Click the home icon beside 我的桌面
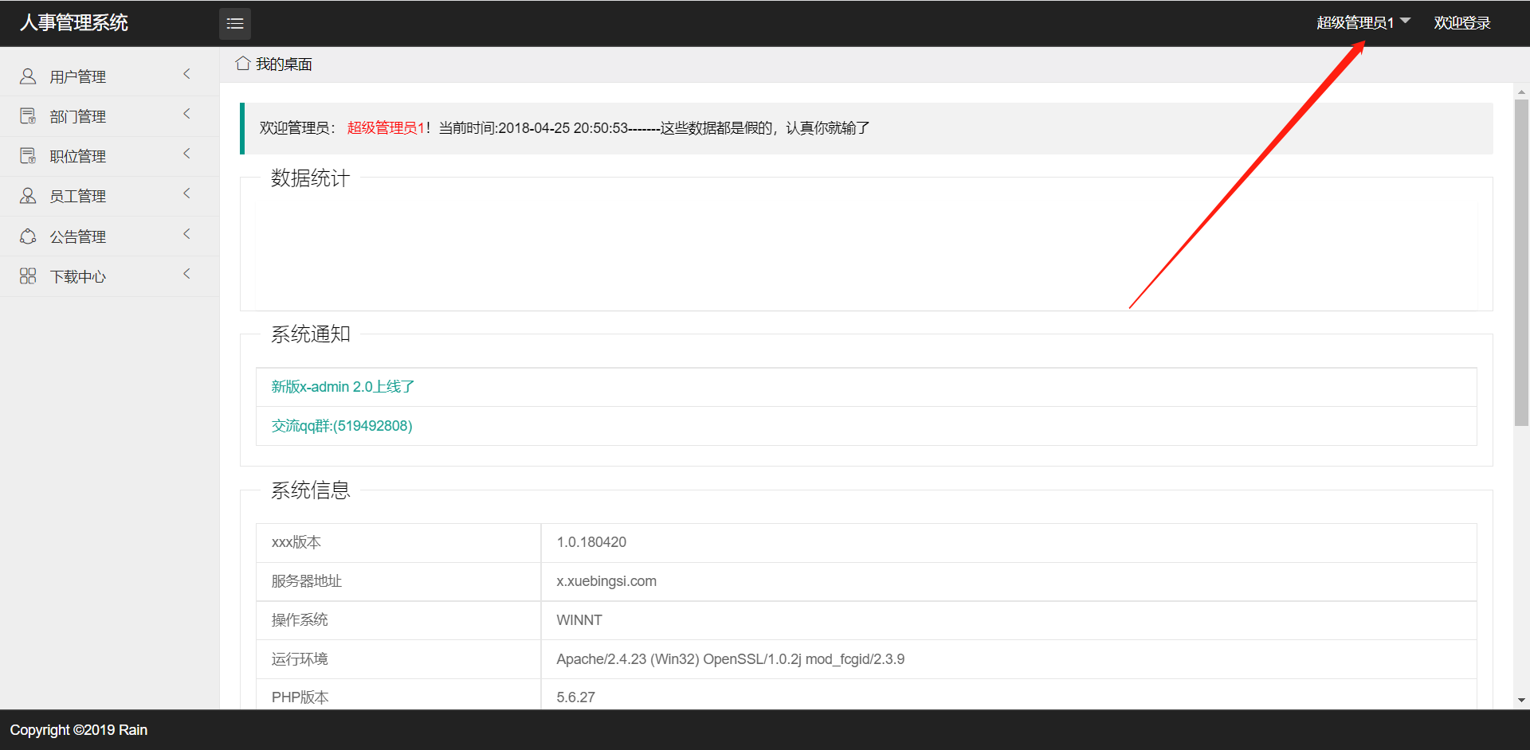 point(243,64)
